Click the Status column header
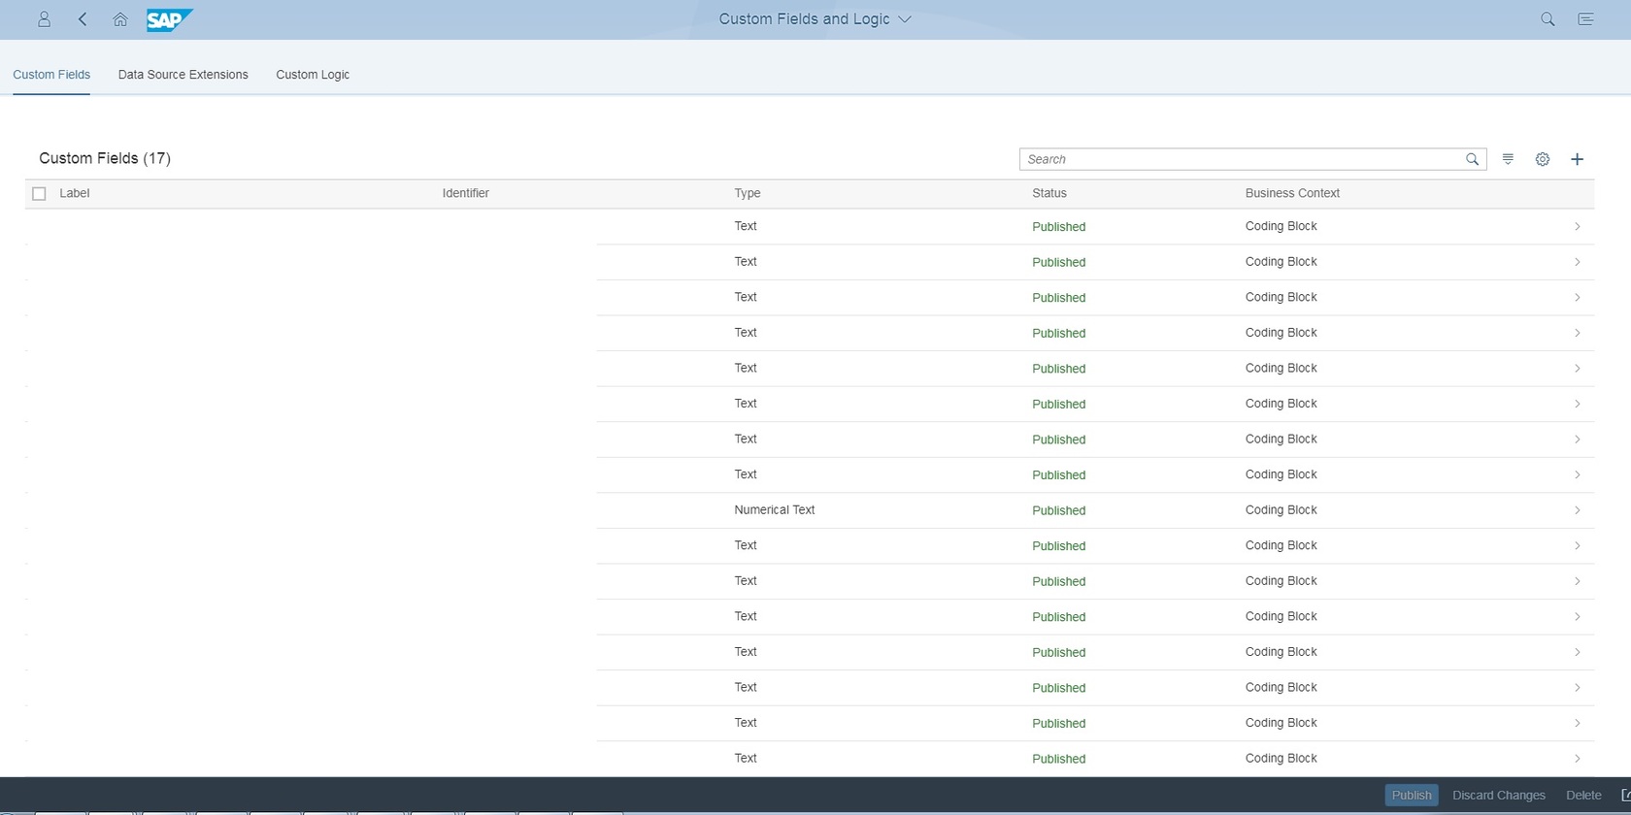Image resolution: width=1631 pixels, height=815 pixels. coord(1049,193)
